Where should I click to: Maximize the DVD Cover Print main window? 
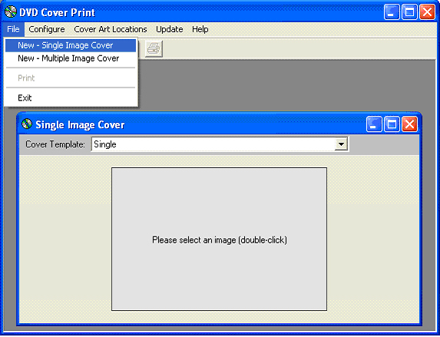coord(409,12)
